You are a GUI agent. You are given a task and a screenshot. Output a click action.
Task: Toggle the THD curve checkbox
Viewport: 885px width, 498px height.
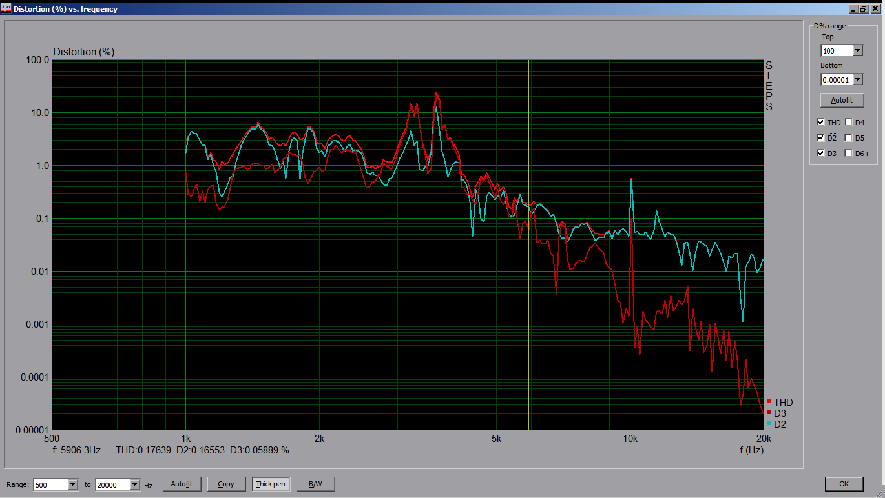click(x=820, y=122)
